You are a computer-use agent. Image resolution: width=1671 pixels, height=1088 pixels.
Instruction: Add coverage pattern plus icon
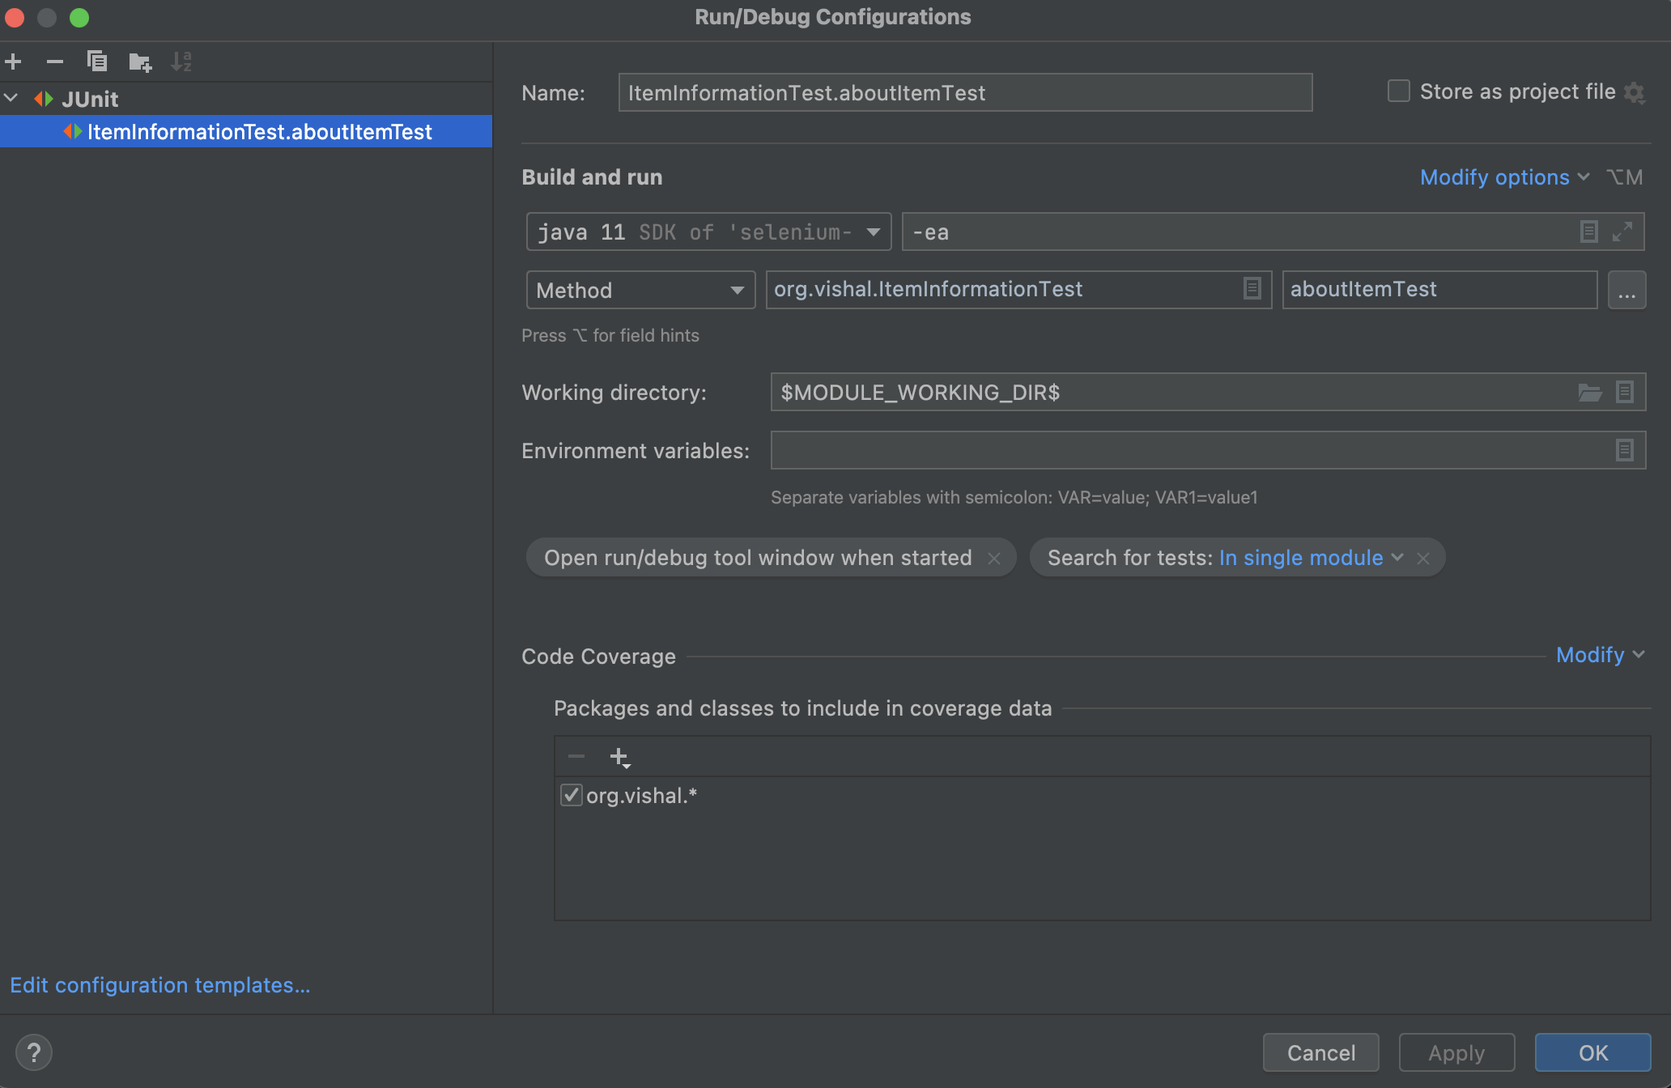620,758
